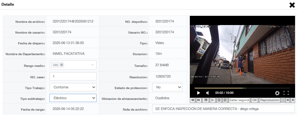This screenshot has height=116, width=297.
Task: Click the Reproduccion button
Action: 270,100
